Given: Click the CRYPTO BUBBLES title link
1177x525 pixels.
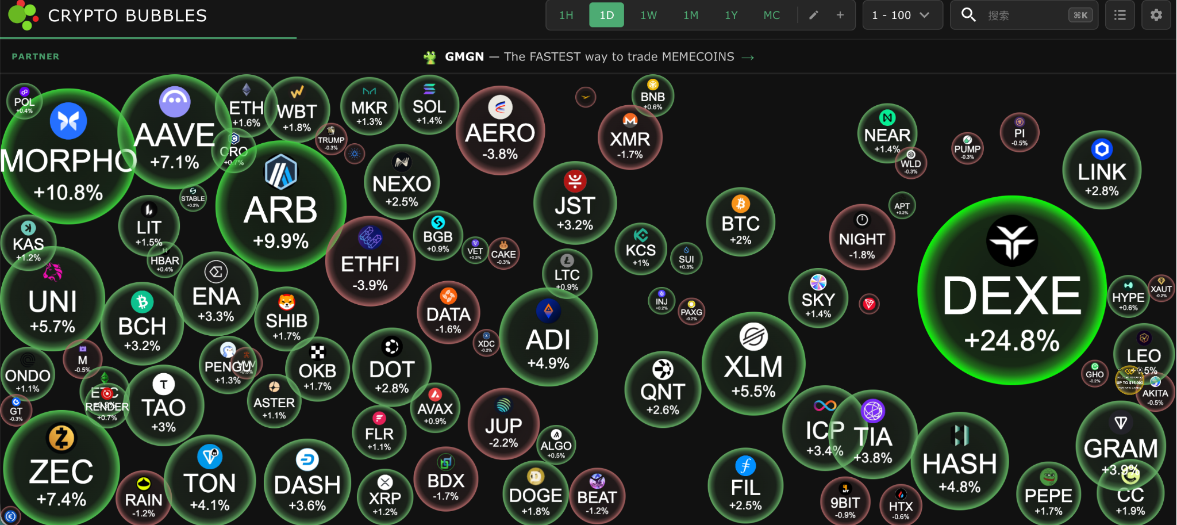Looking at the screenshot, I should pos(128,16).
